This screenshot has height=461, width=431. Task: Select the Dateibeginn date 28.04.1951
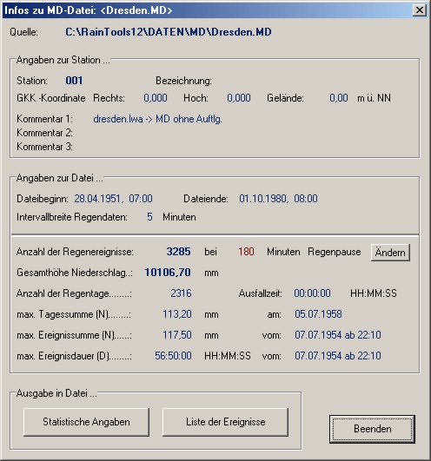pos(97,199)
